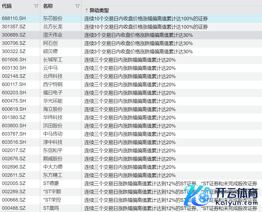The width and height of the screenshot is (262, 212).
Task: Click the sort arrow beside 异动类型
Action: [x=87, y=10]
